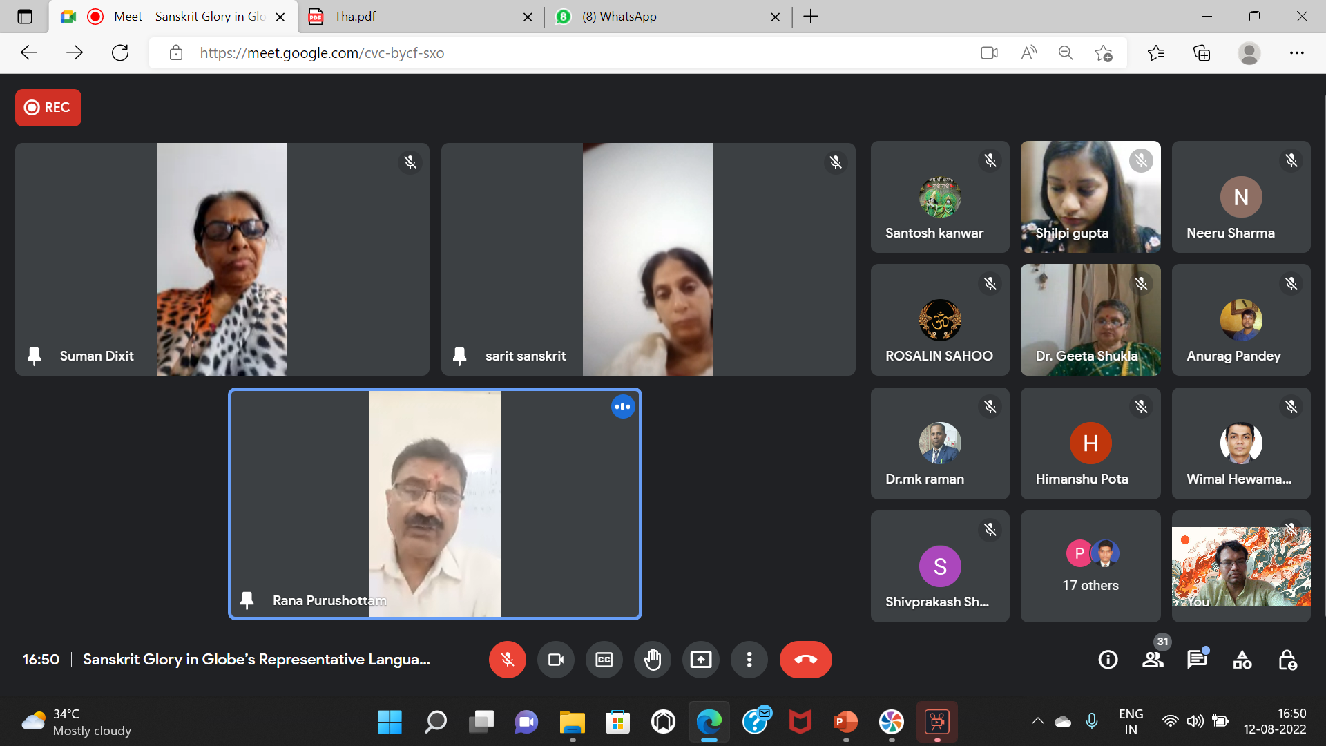Toggle the camera on or off
The width and height of the screenshot is (1326, 746).
pyautogui.click(x=555, y=660)
